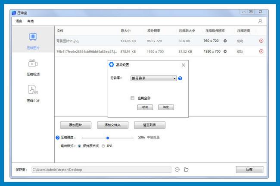
Task: Minimize the 压缩宝 window
Action: coord(243,12)
